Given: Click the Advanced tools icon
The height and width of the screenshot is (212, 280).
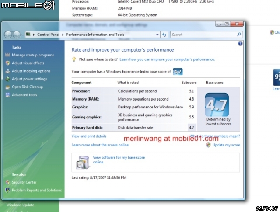Looking at the screenshot, I should tap(7, 95).
